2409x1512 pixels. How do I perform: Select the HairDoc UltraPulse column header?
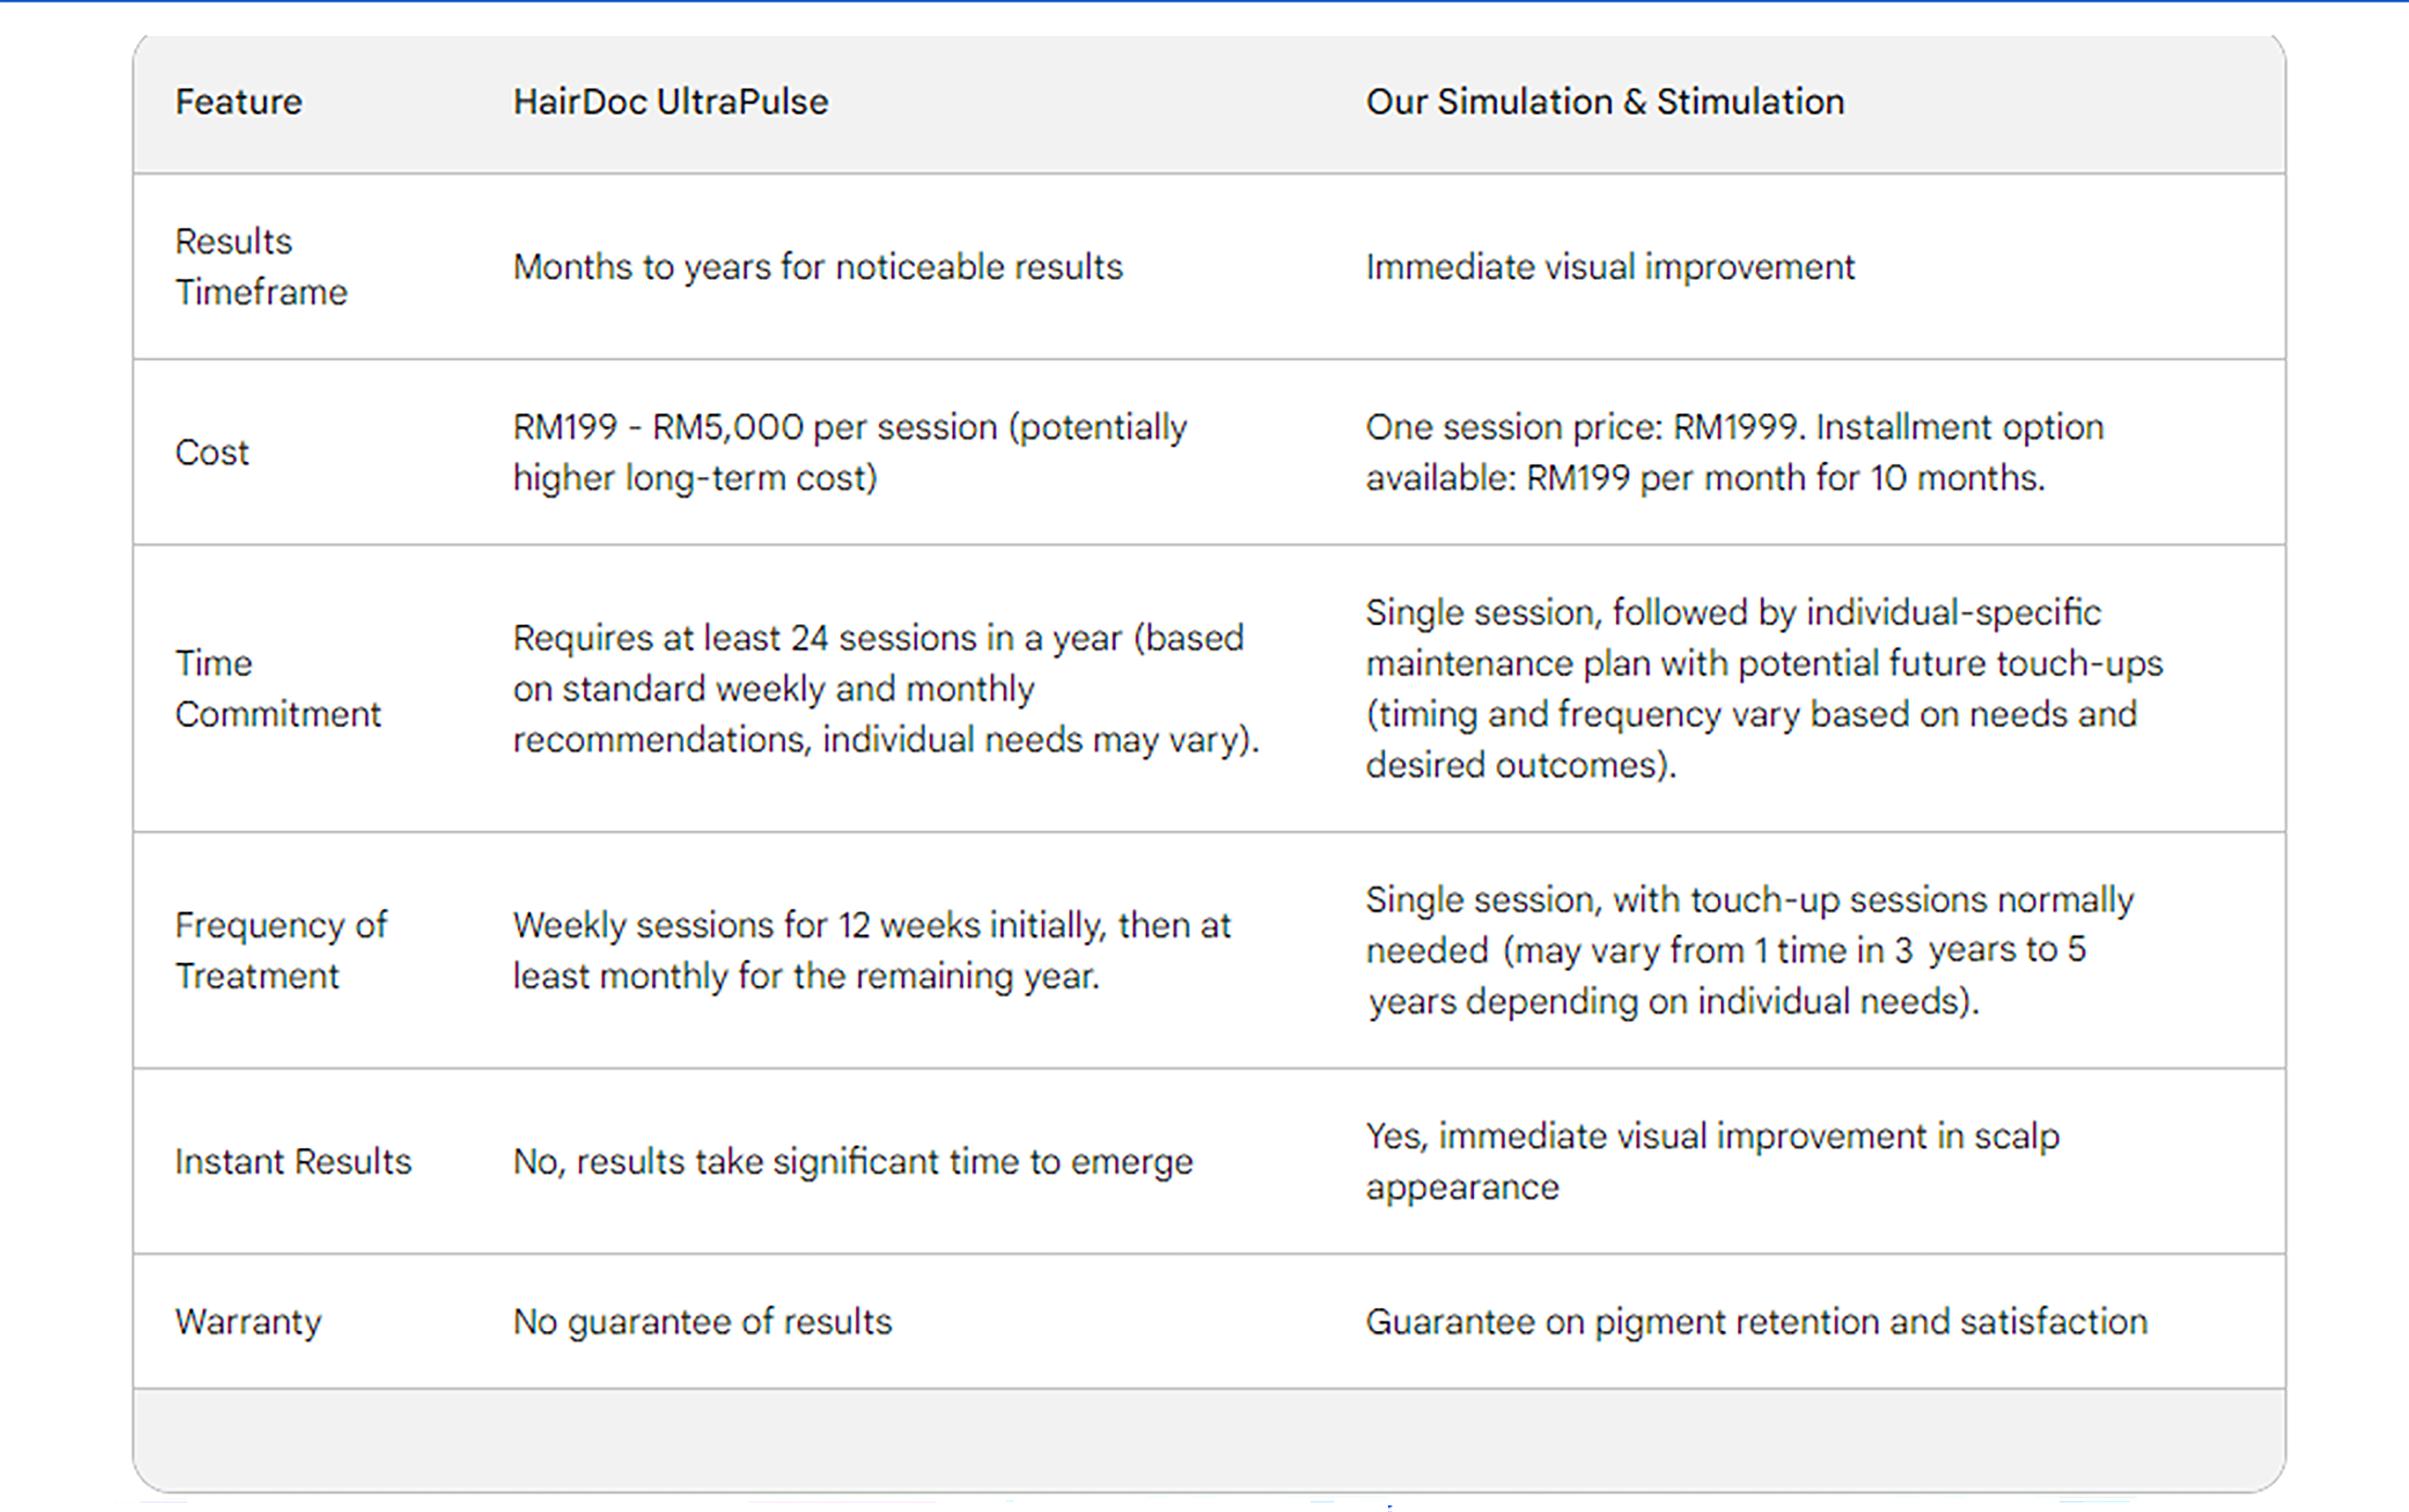coord(670,102)
